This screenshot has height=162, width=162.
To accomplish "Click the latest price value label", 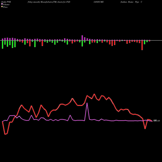I will pos(156,121).
